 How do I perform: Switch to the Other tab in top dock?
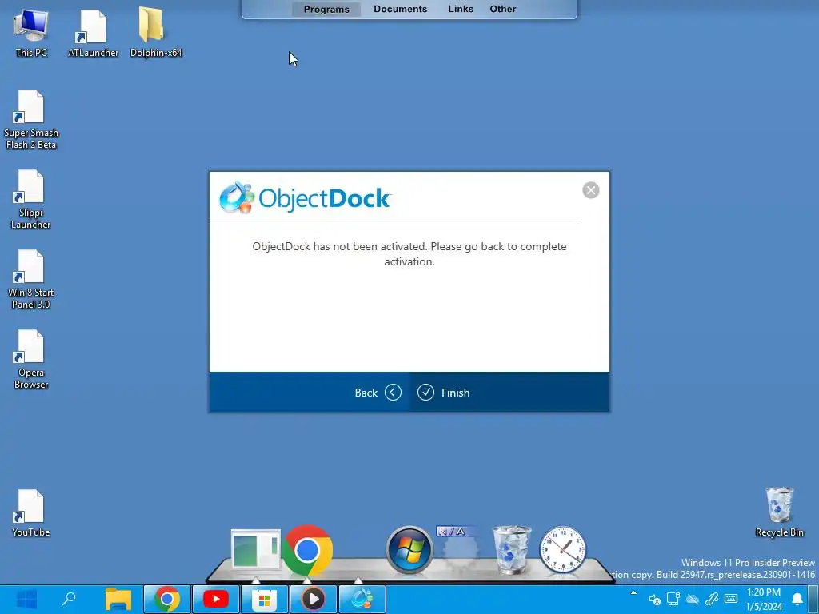tap(502, 9)
